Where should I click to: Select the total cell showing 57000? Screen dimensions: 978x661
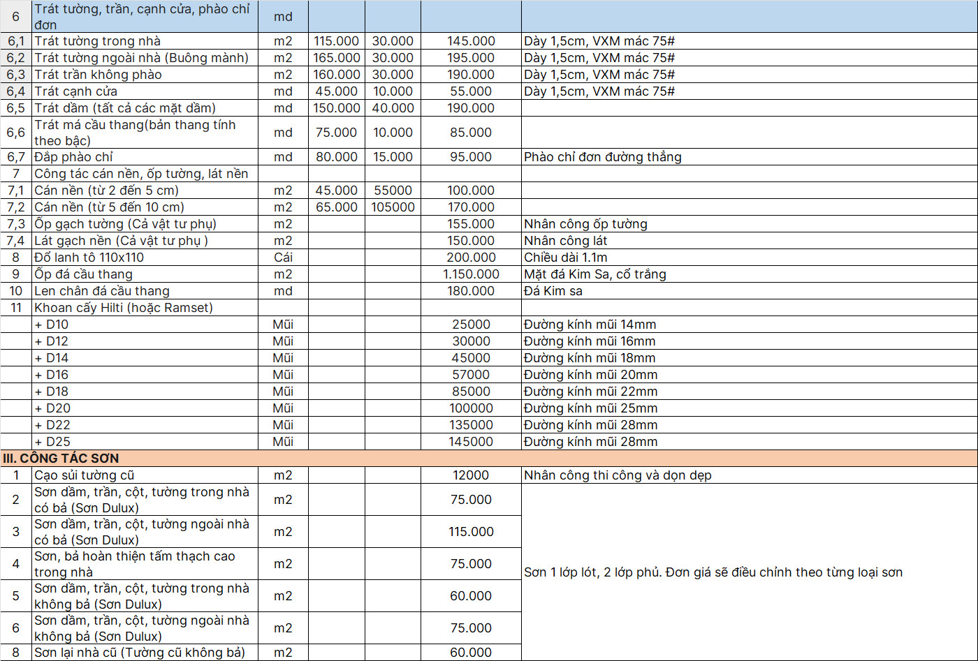click(471, 375)
